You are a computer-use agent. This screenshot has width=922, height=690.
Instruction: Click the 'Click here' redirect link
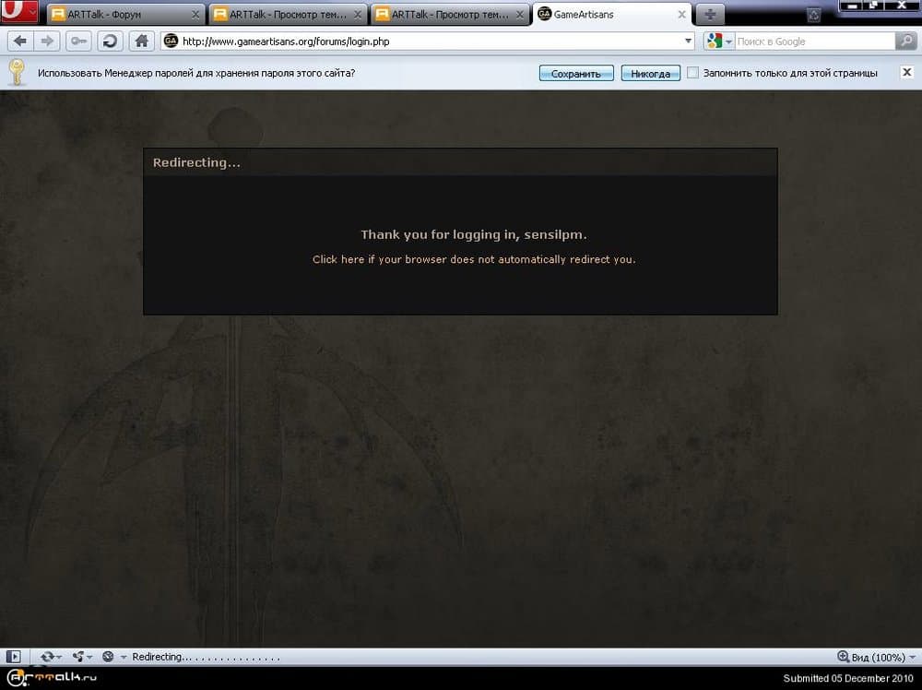[338, 259]
